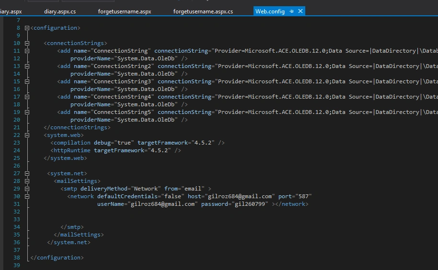Collapse the system.net section
Viewport: 438px width, 270px height.
(x=27, y=173)
